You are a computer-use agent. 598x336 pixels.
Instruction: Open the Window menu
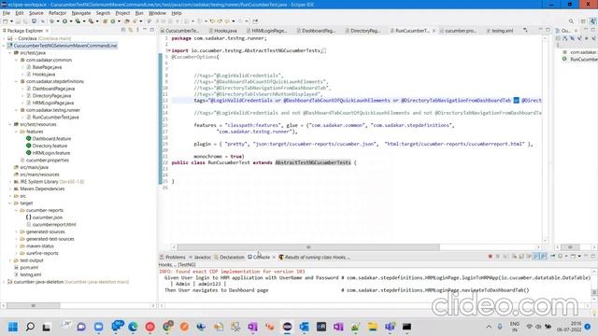157,13
